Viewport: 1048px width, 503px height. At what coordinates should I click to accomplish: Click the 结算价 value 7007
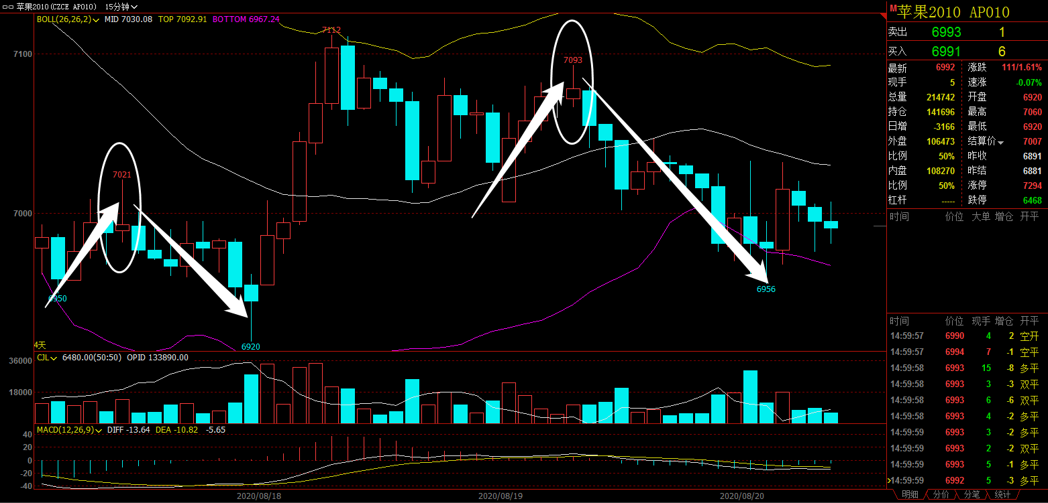point(1033,141)
